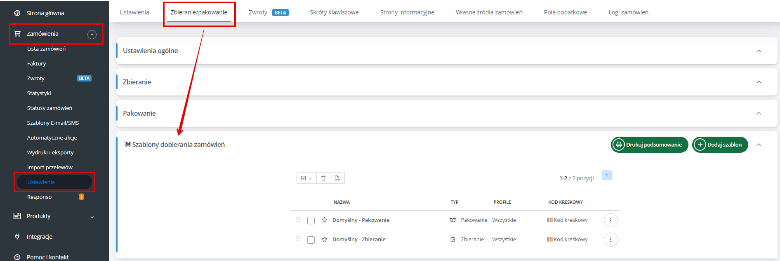Expand the Produkty sidebar menu chevron
780x261 pixels.
coord(92,217)
